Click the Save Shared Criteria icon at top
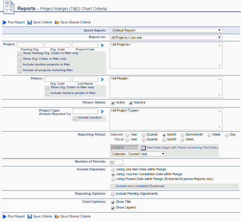Viewport: 241px width, 222px height. coord(57,22)
